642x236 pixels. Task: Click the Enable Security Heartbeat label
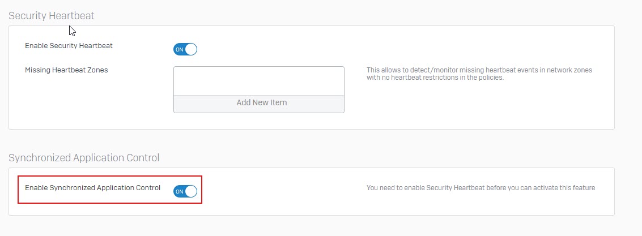pyautogui.click(x=69, y=46)
